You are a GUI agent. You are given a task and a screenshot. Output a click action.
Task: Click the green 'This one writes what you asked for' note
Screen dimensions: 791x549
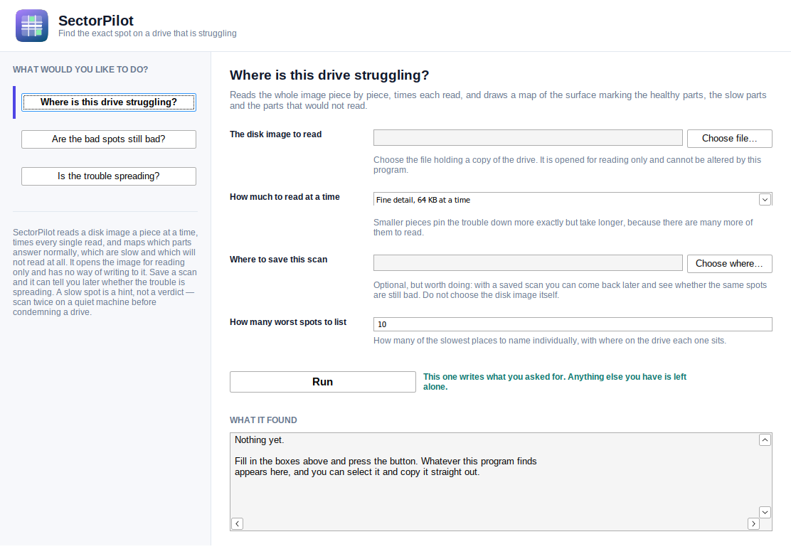coord(554,382)
